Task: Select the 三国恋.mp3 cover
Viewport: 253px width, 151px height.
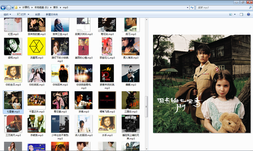Action: (x=131, y=100)
